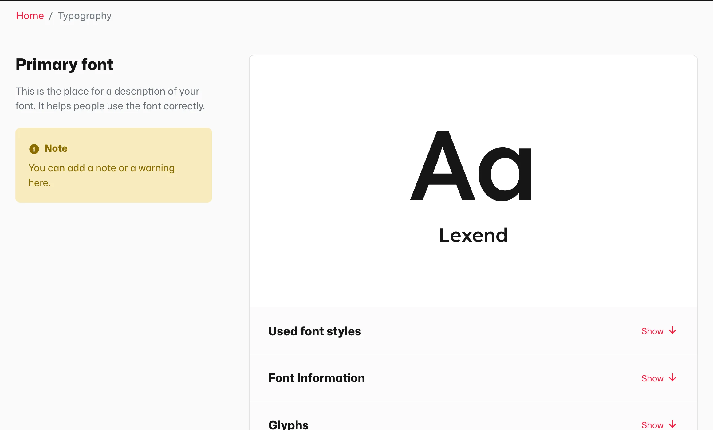This screenshot has width=713, height=430.
Task: Click the Primary font heading
Action: (64, 65)
